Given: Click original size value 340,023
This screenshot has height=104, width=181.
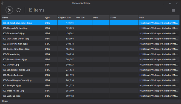Looking at the screenshot, I should 70,64.
